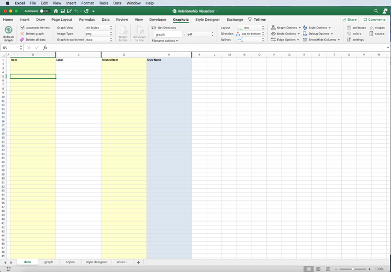391x272 pixels.
Task: Click the zoom slider in status bar
Action: click(353, 269)
